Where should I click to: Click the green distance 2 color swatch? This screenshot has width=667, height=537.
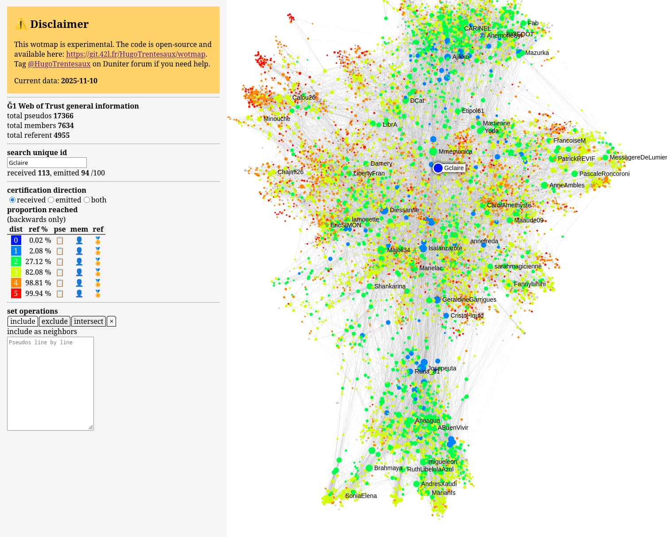[16, 262]
